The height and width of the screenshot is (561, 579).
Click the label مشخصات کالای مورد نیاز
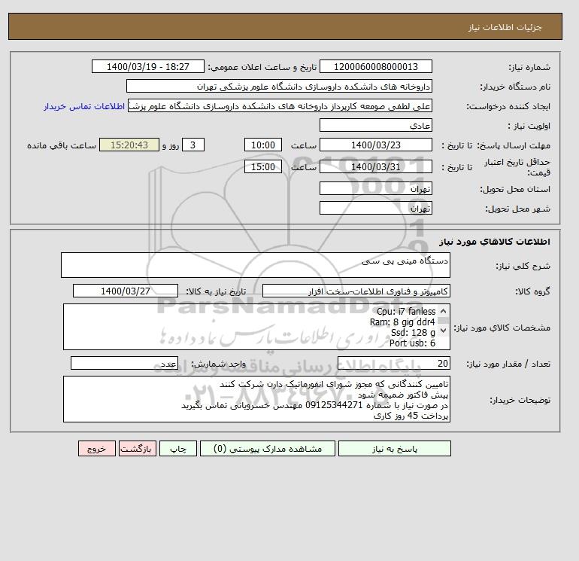[x=502, y=328]
